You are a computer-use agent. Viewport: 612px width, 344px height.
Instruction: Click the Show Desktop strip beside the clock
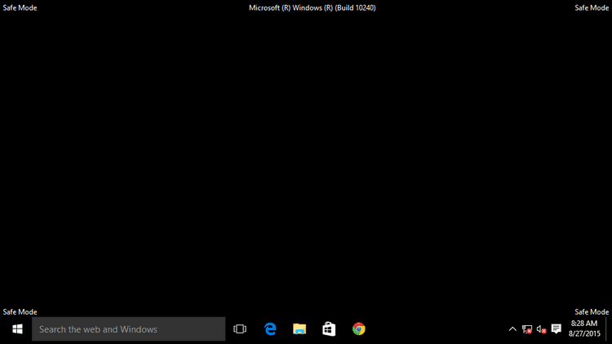click(609, 329)
